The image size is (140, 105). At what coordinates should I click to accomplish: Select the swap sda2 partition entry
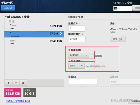tap(34, 42)
